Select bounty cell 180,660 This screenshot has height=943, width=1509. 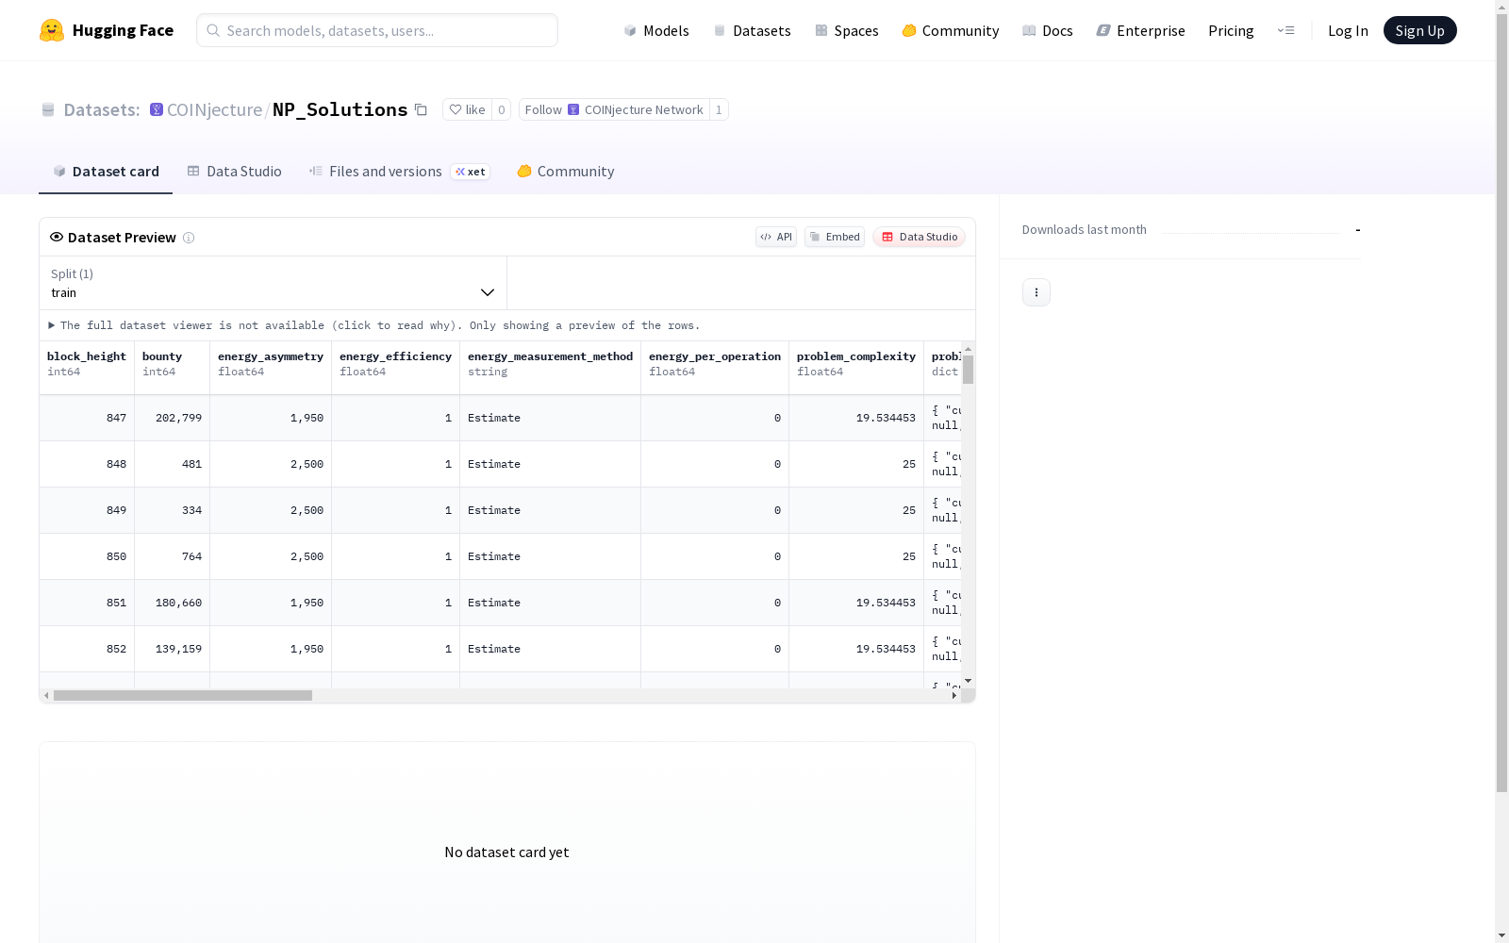click(173, 603)
